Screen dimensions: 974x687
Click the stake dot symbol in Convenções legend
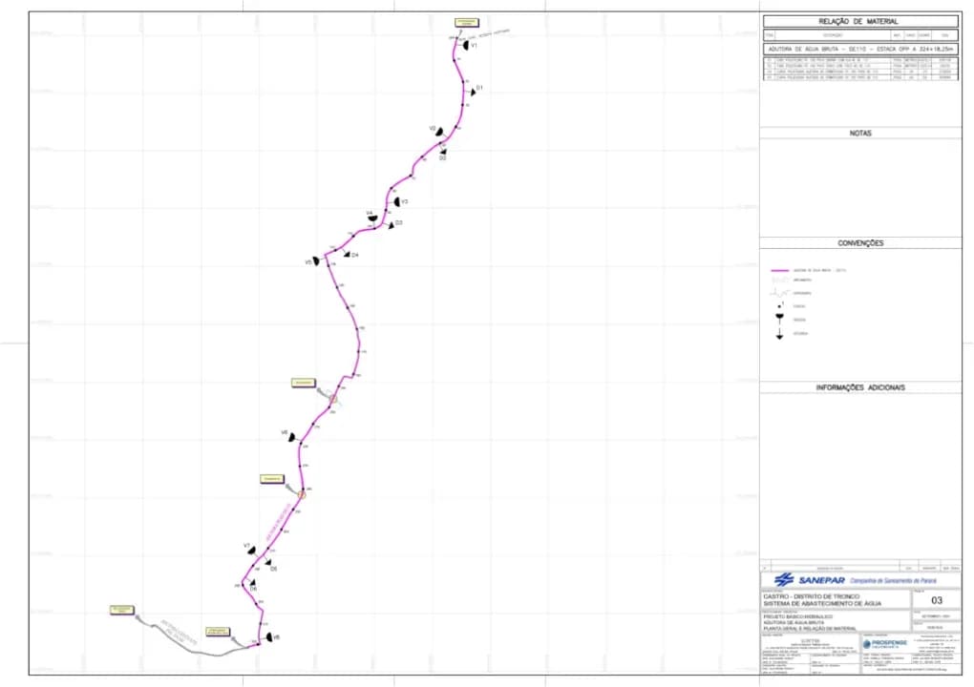[x=779, y=306]
